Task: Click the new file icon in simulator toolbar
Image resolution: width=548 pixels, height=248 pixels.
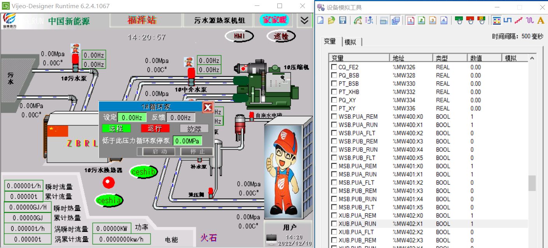Action: coord(320,21)
